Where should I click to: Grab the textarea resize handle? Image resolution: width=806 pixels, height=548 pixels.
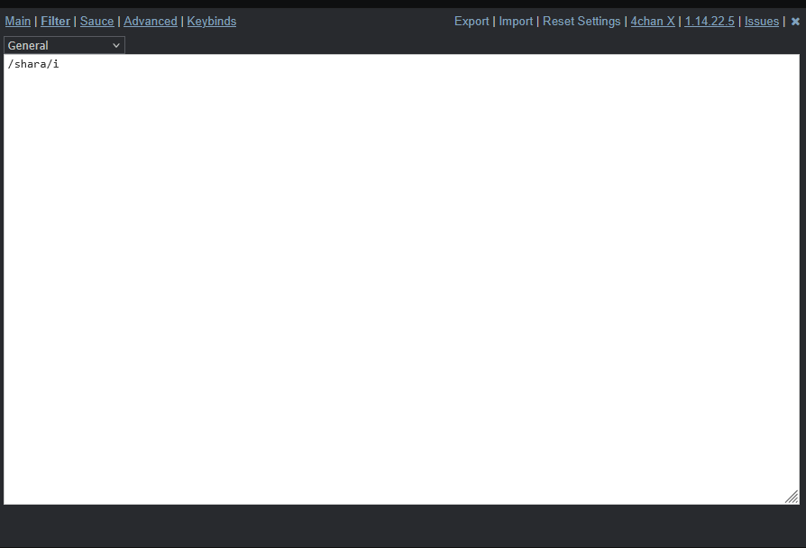pos(792,498)
